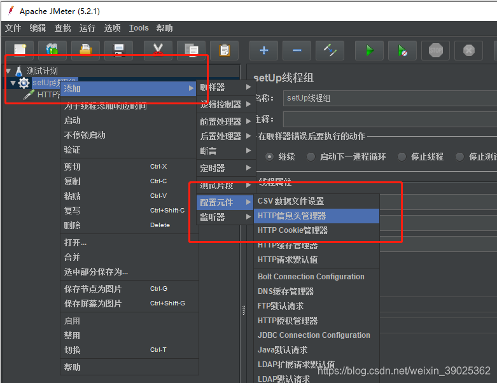Expand the 逻辑控制器 submenu
497x383 pixels.
(x=226, y=104)
